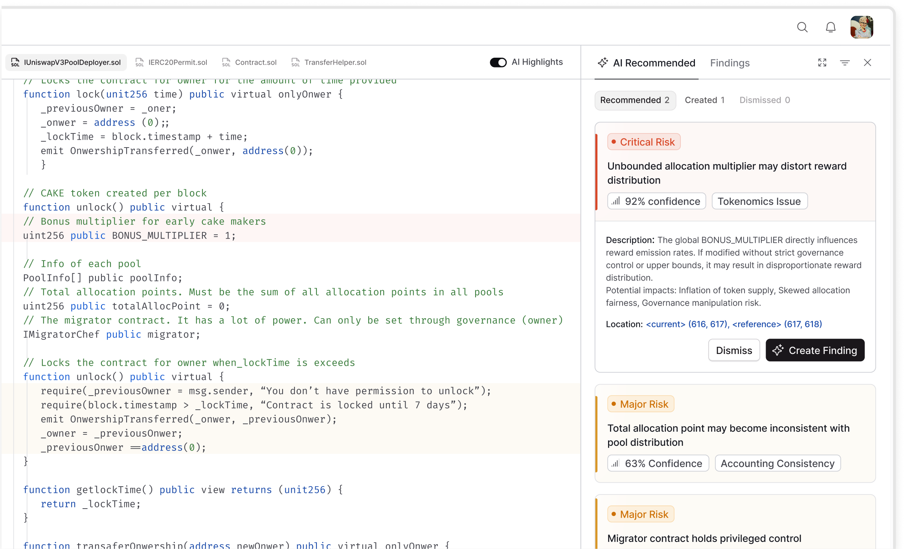The height and width of the screenshot is (549, 906).
Task: Click Create Finding button
Action: click(x=815, y=350)
